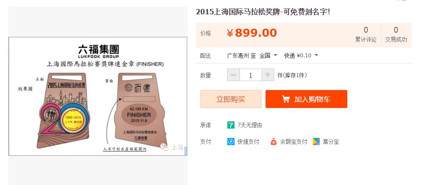
Task: Click the 余额宝 money bag icon
Action: click(273, 142)
